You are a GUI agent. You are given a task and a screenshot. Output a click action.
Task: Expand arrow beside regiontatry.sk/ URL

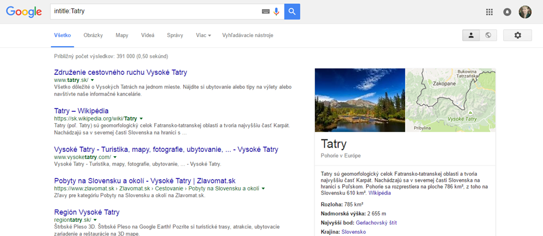coord(95,220)
